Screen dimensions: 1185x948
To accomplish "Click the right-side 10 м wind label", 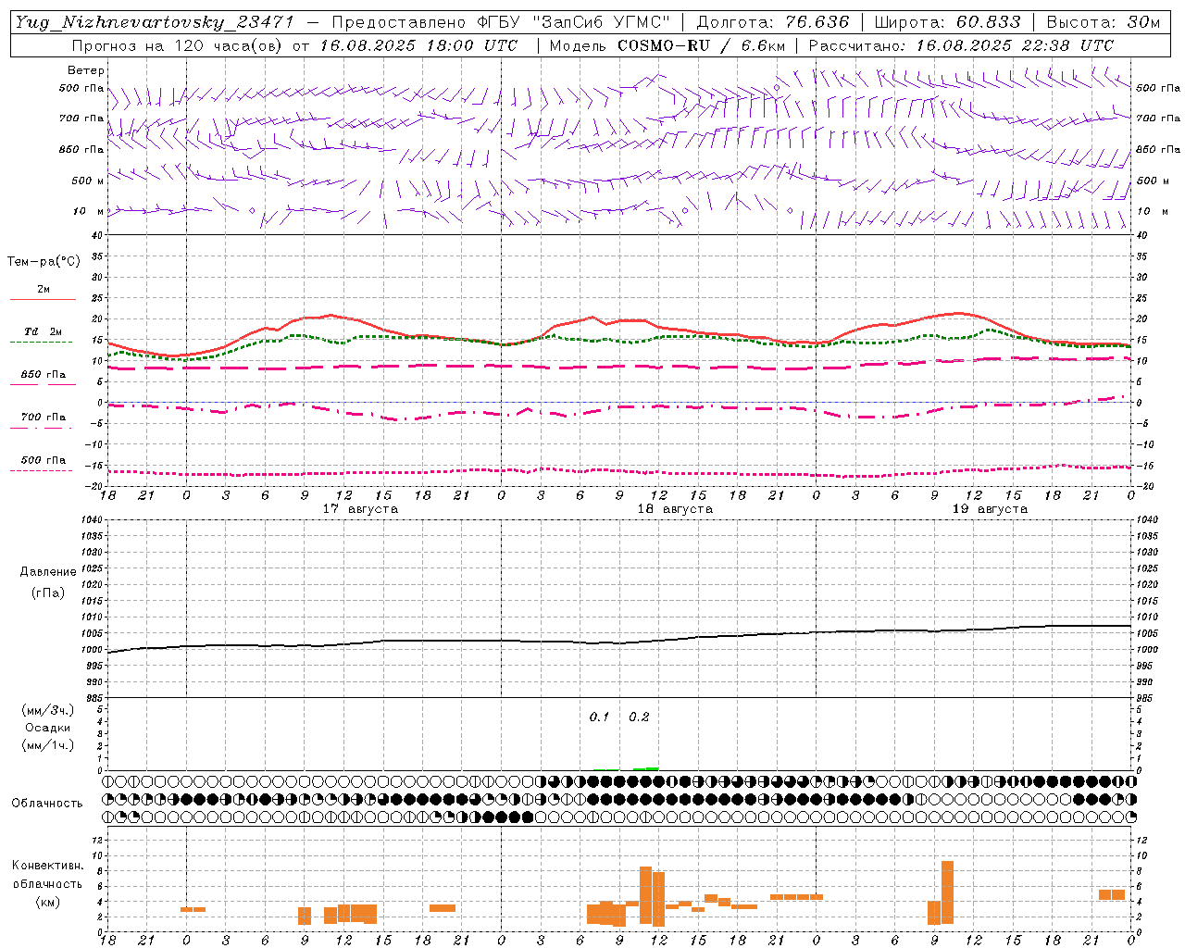I will pos(1151,211).
